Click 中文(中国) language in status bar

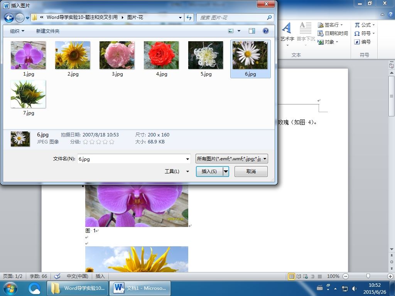coord(77,276)
